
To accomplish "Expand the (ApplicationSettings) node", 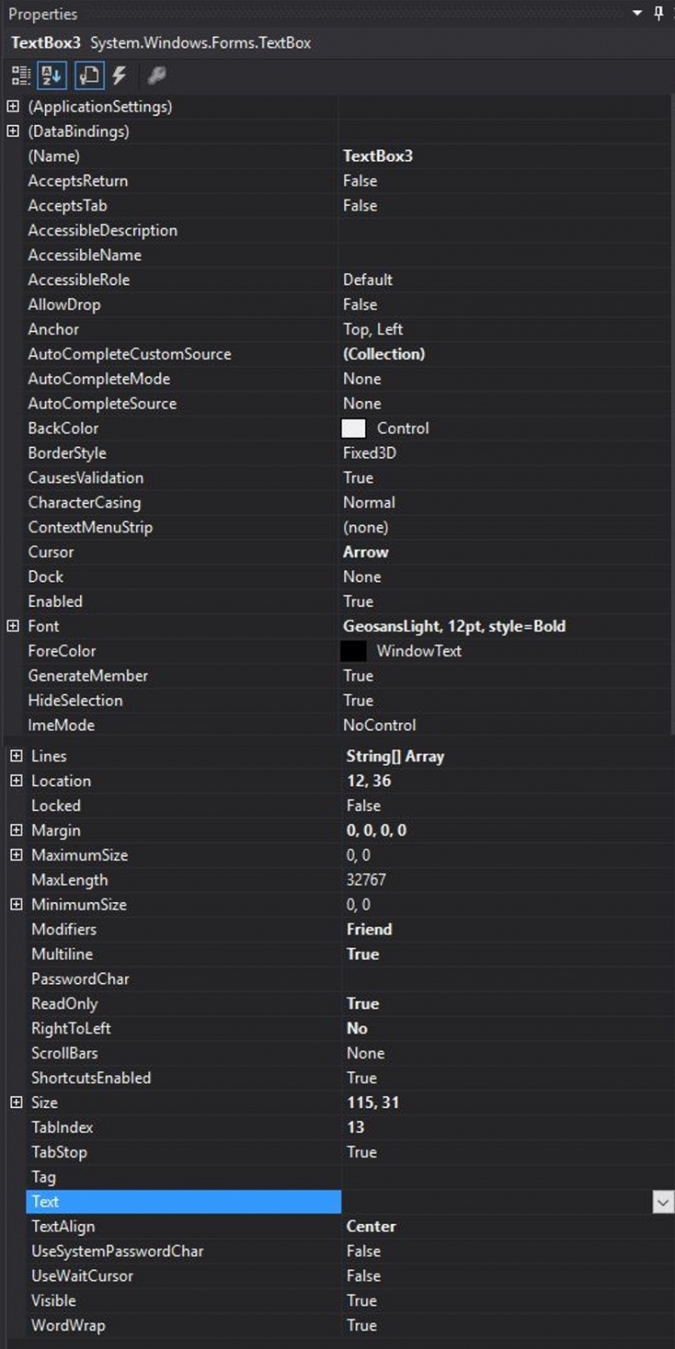I will point(13,106).
